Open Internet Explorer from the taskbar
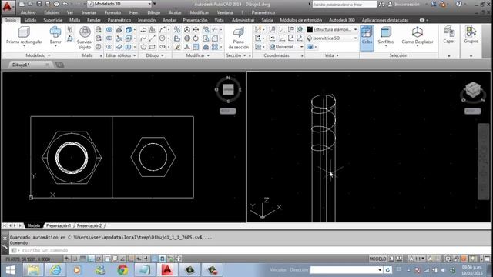Image resolution: width=493 pixels, height=277 pixels. (55, 270)
